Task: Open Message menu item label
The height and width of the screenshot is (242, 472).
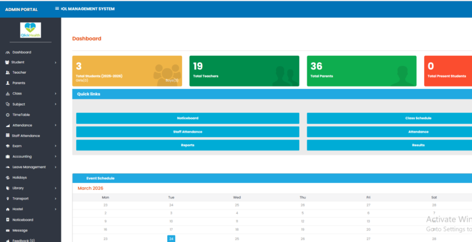Action: (20, 230)
